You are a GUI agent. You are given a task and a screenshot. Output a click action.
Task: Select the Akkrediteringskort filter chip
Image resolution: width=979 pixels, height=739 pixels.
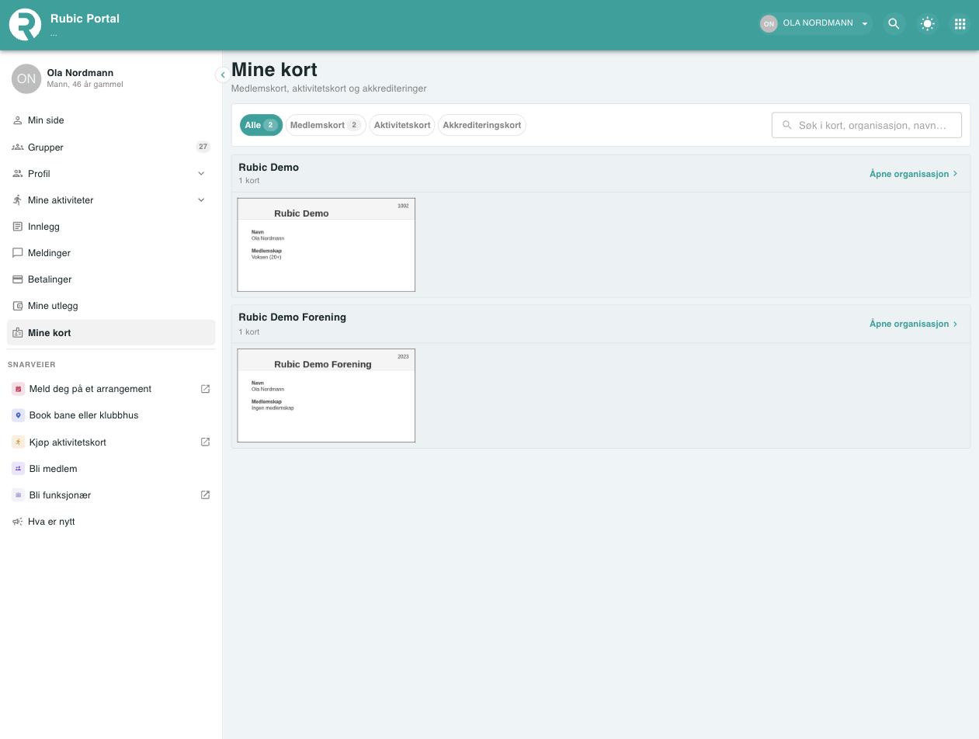click(482, 125)
